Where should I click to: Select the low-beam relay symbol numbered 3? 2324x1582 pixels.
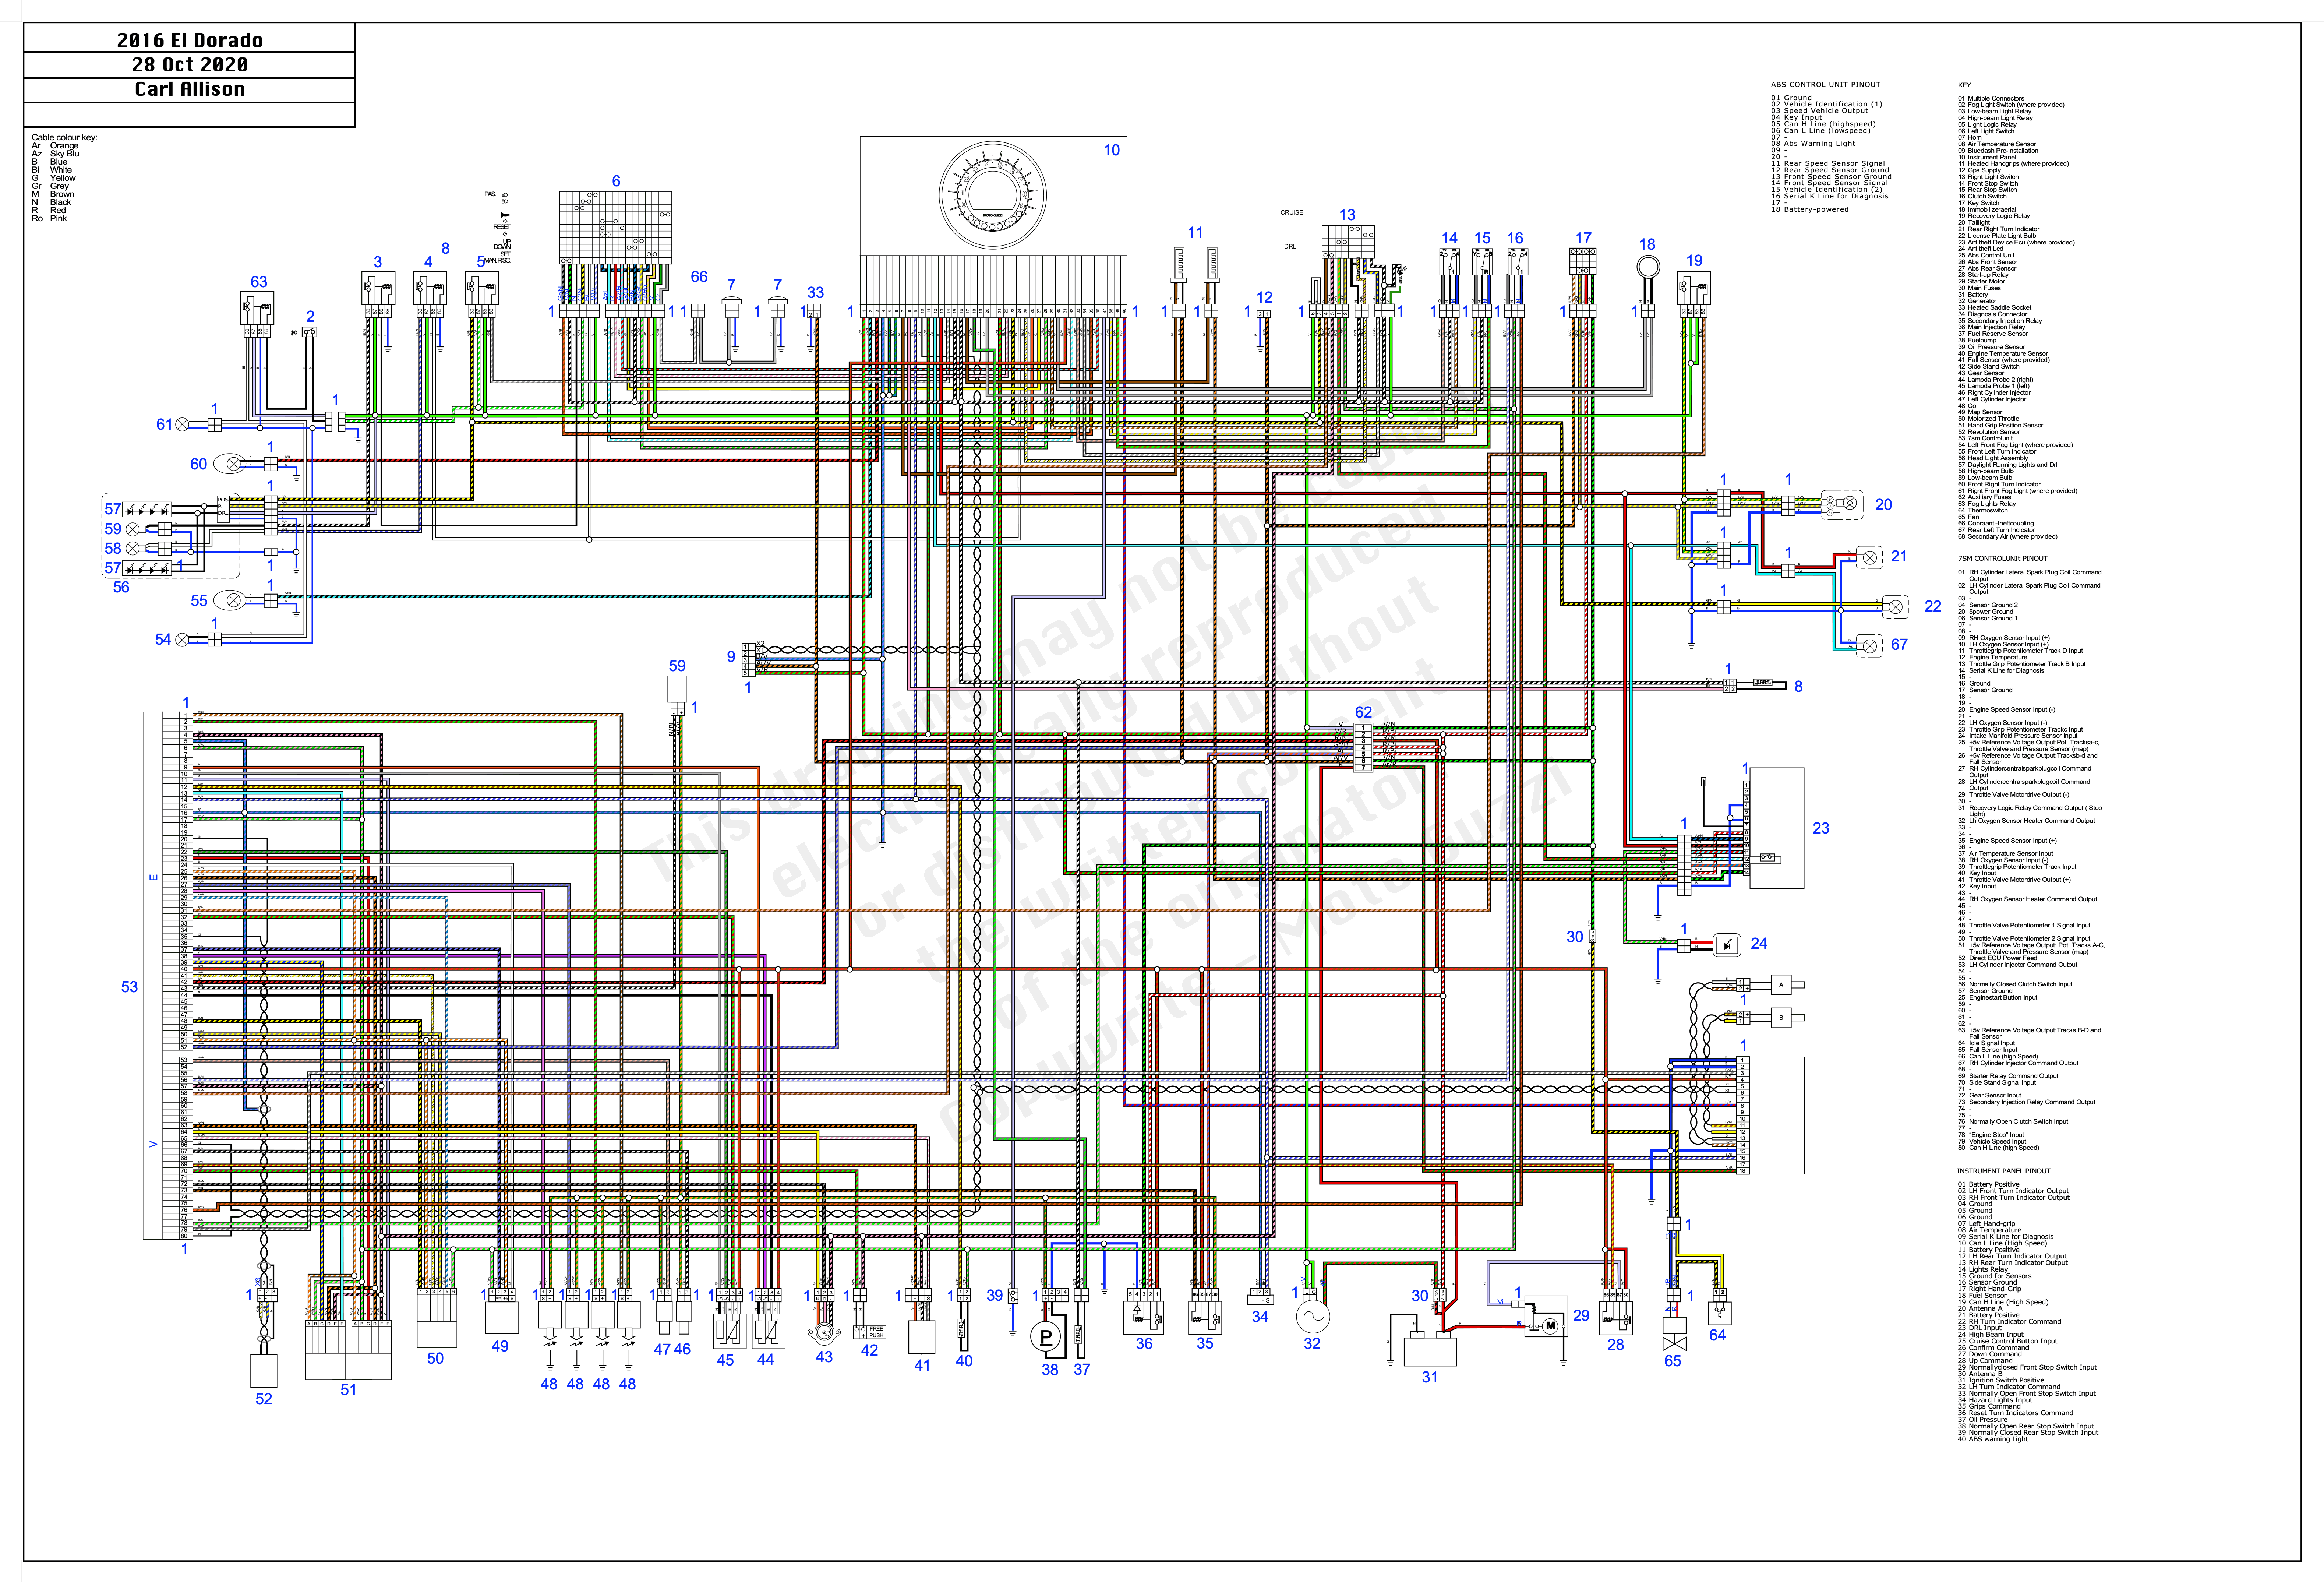click(x=378, y=288)
